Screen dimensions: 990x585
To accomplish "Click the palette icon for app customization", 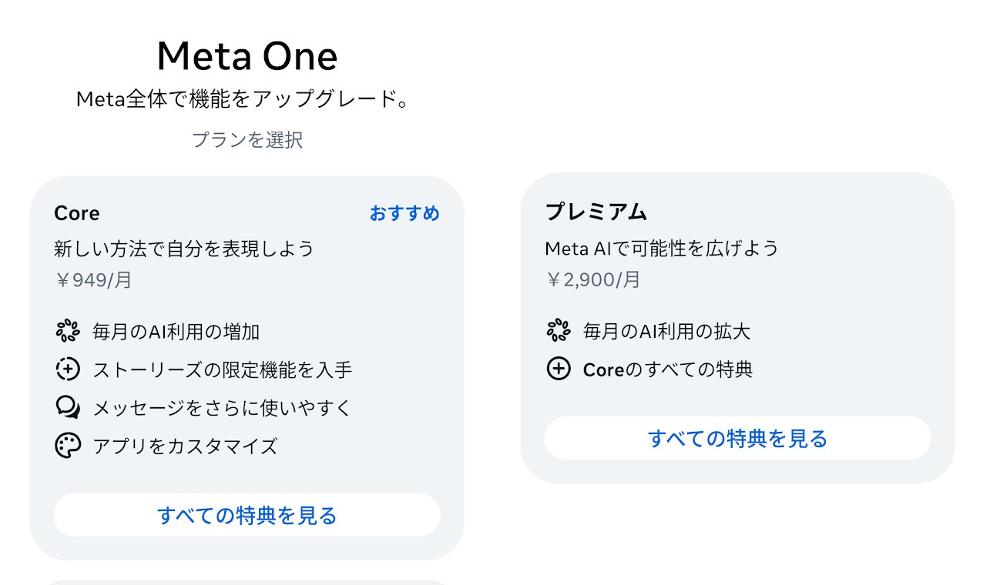I will coord(68,446).
